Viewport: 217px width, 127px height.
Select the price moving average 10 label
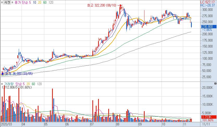[x=34, y=2]
